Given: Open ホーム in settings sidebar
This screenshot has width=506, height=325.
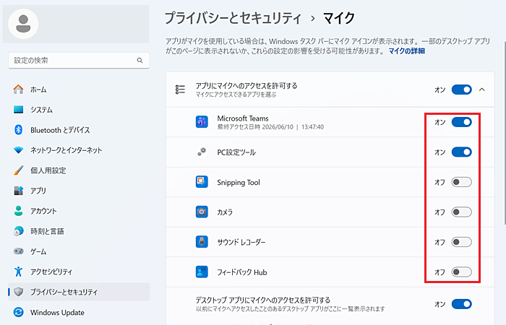Looking at the screenshot, I should point(79,90).
